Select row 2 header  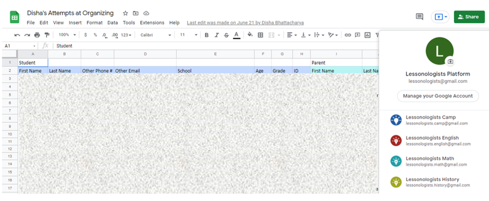(x=10, y=71)
